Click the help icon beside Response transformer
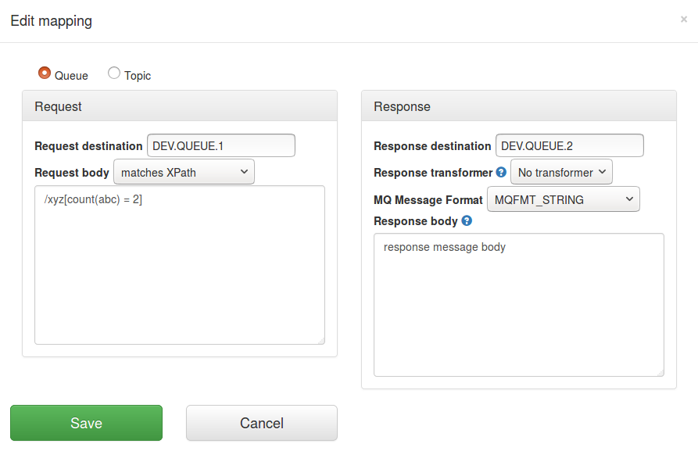 501,173
